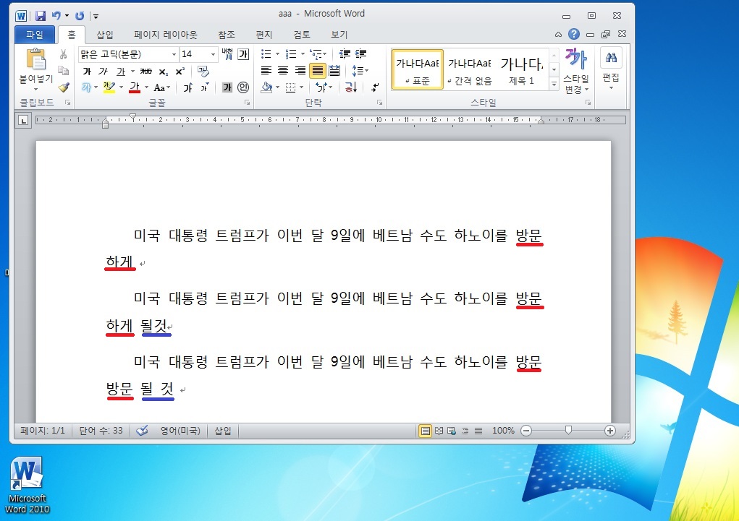Open the 파일 tab
Image resolution: width=739 pixels, height=521 pixels.
coord(35,35)
